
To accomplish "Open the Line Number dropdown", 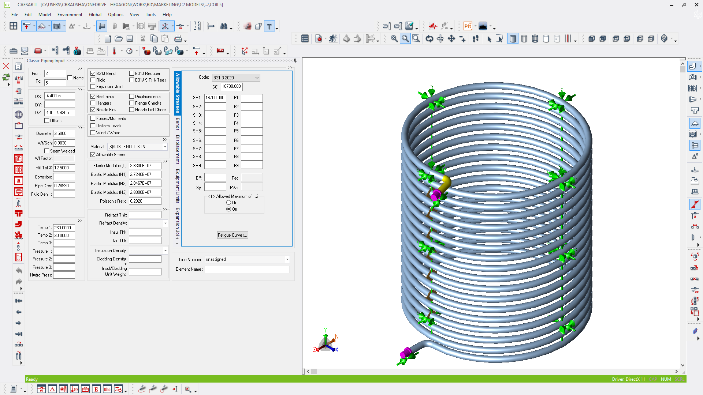I will pyautogui.click(x=287, y=260).
